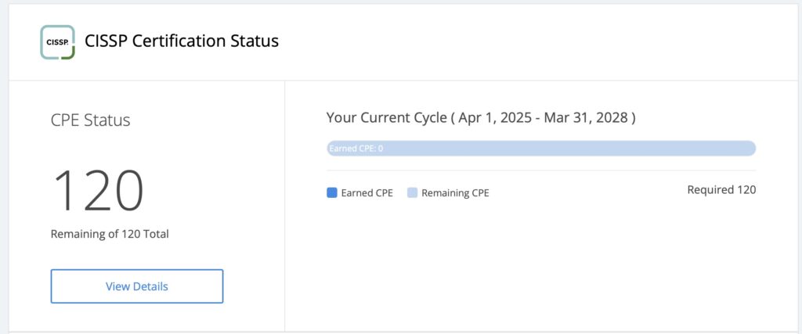Select the CISSP Certification Status heading
Viewport: 802px width, 334px height.
click(182, 41)
